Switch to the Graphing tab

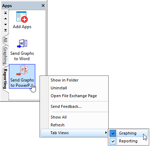(x=5, y=56)
